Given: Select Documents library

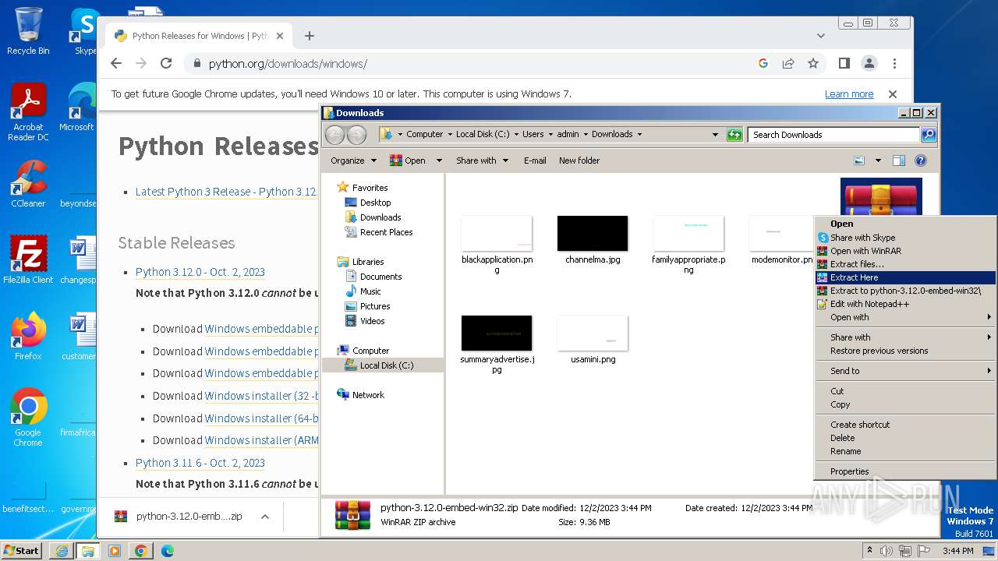Looking at the screenshot, I should pos(373,277).
